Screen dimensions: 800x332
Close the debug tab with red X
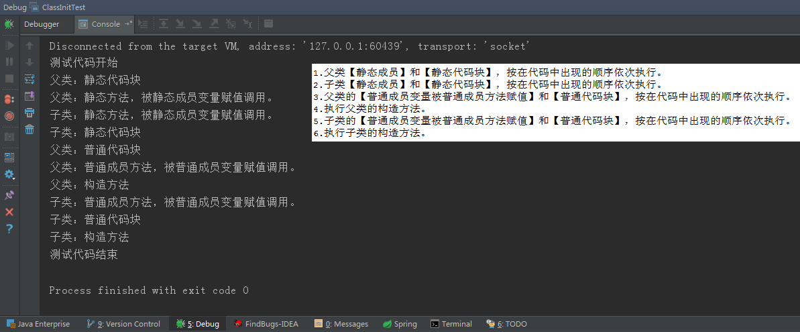[9, 212]
